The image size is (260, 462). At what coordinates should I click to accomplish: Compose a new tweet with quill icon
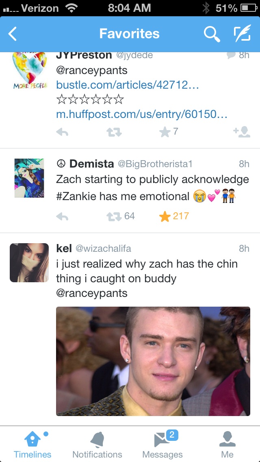pyautogui.click(x=243, y=33)
